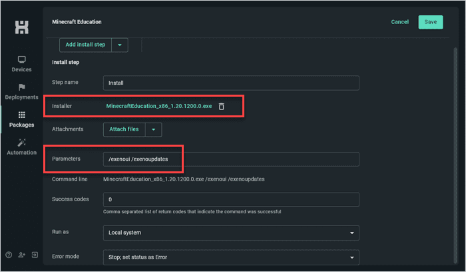This screenshot has height=272, width=466.
Task: Go to Packages in sidebar
Action: 22,119
